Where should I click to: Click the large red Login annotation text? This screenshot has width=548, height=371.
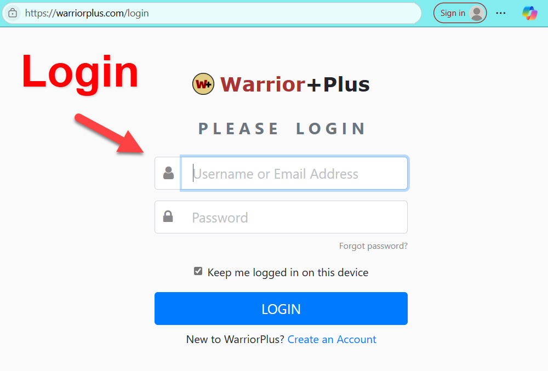pyautogui.click(x=80, y=73)
